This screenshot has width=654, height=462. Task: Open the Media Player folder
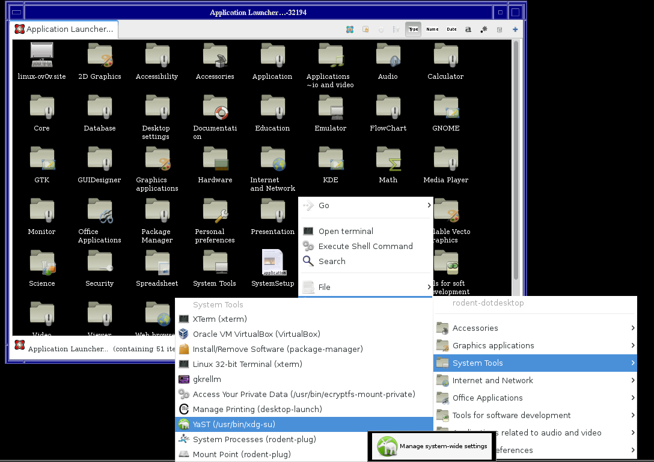446,159
